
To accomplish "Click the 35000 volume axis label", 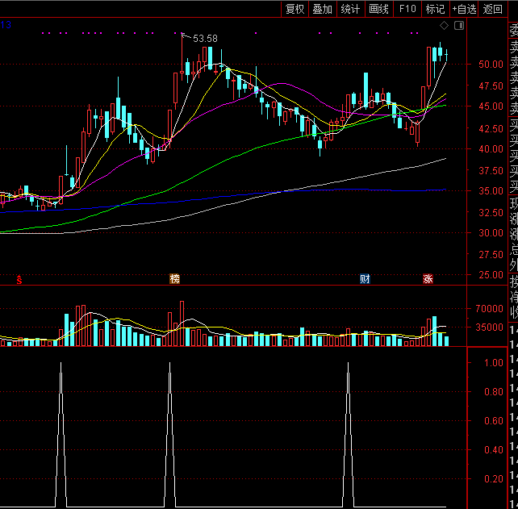I will [x=489, y=328].
